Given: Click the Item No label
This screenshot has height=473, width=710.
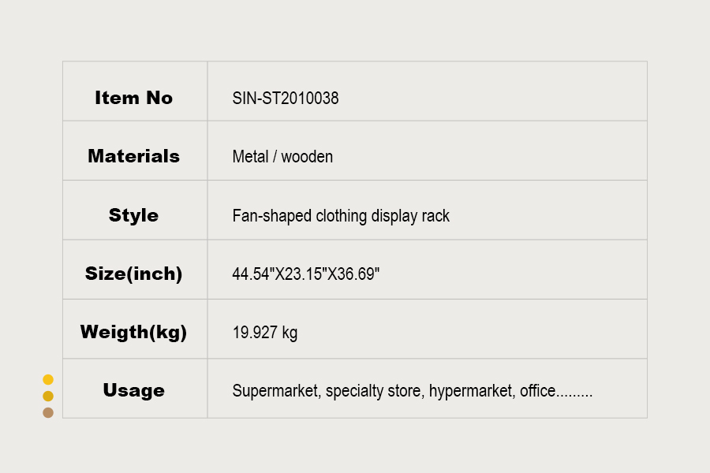Looking at the screenshot, I should [133, 98].
